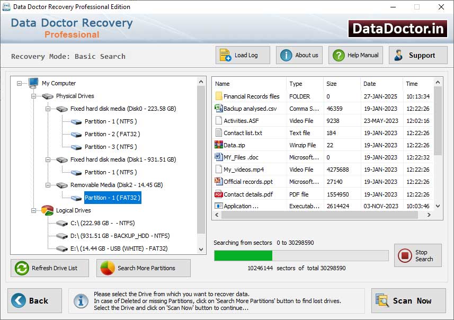Click the Load Log icon
This screenshot has width=454, height=320.
[x=224, y=55]
